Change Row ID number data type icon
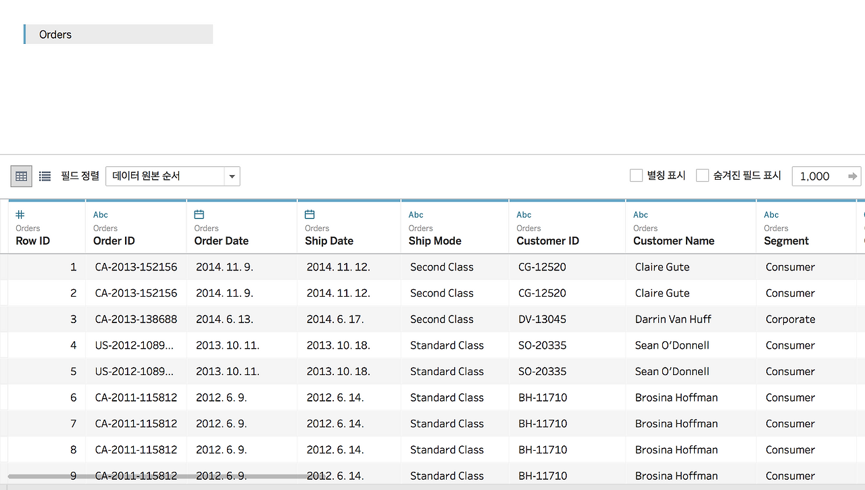The width and height of the screenshot is (865, 490). tap(20, 214)
